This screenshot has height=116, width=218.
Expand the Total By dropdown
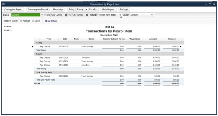tap(120, 15)
